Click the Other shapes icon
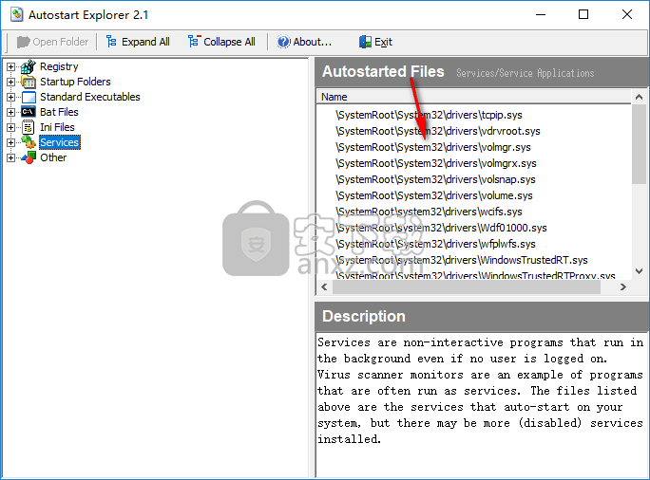This screenshot has width=650, height=480. 29,157
